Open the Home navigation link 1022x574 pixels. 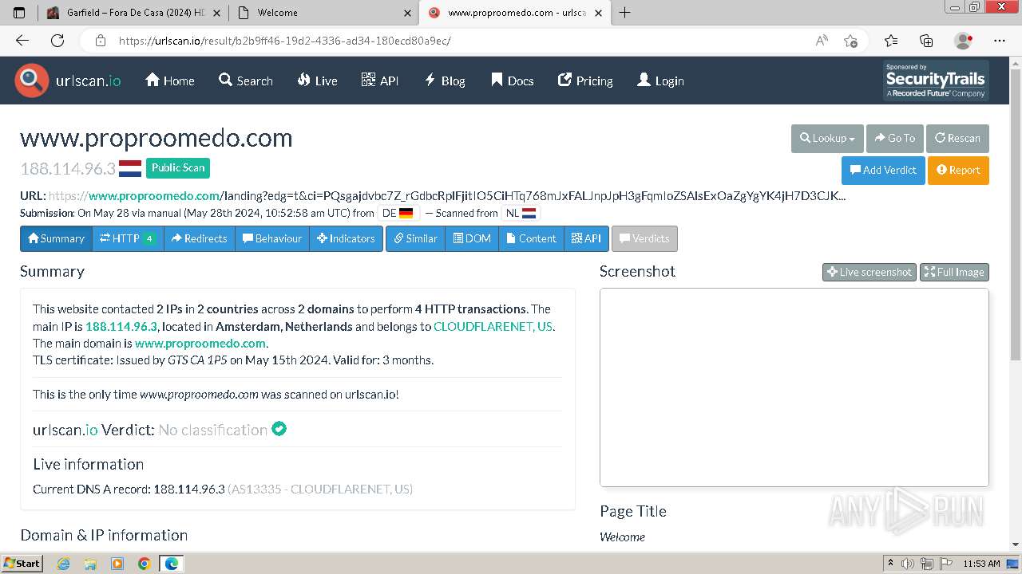pyautogui.click(x=169, y=81)
